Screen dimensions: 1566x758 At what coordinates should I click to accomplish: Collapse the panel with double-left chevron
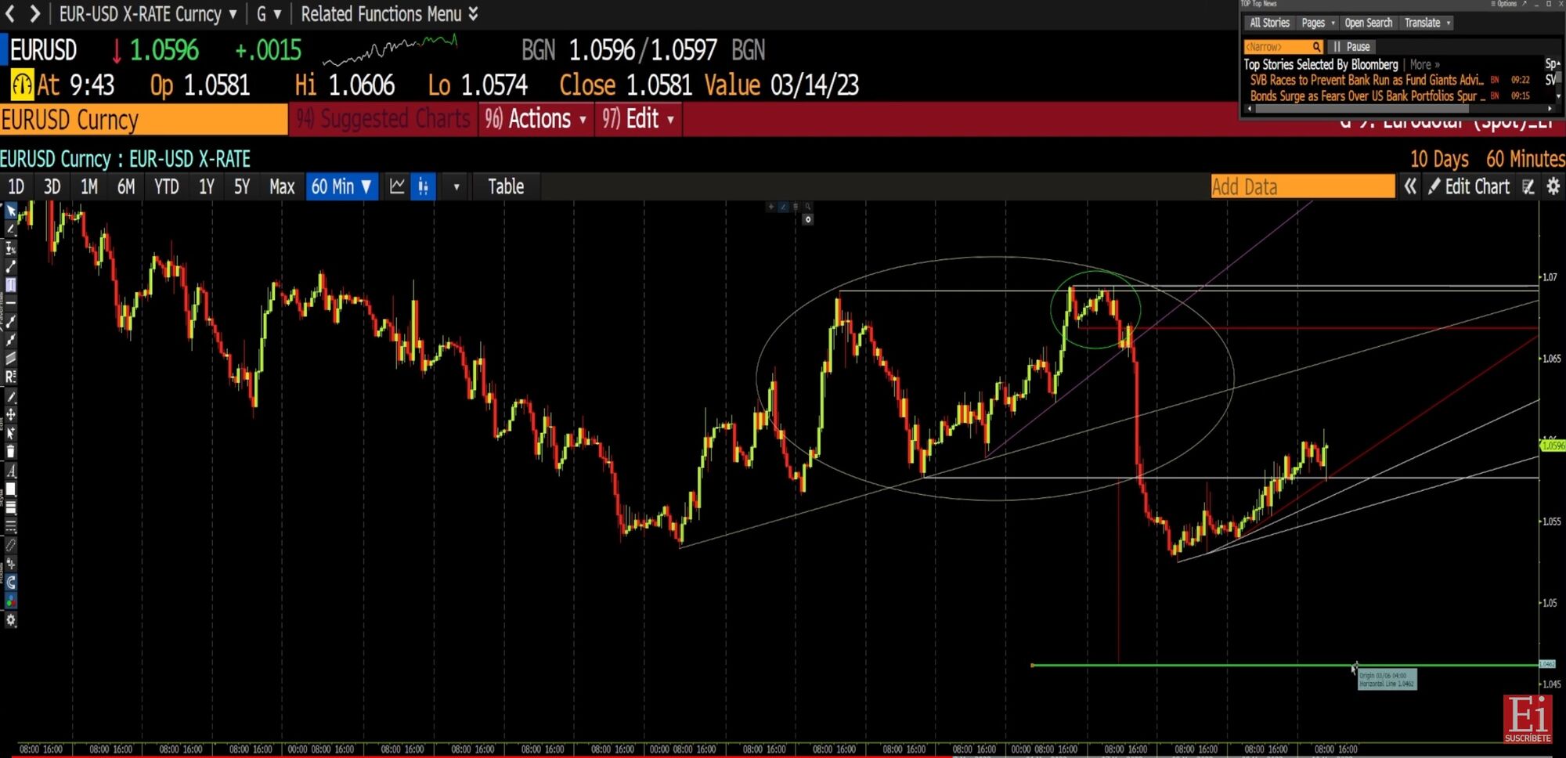1410,186
